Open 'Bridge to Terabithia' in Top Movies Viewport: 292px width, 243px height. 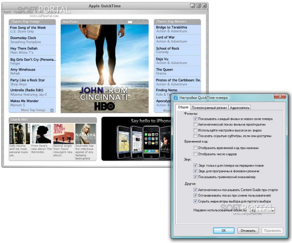coord(177,29)
